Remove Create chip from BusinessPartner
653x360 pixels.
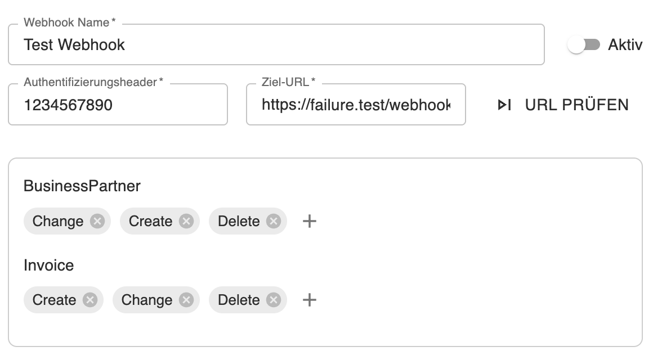click(186, 221)
